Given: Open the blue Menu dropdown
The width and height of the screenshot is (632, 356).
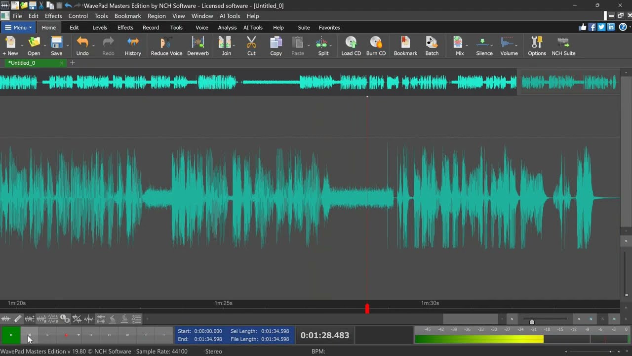Looking at the screenshot, I should (x=18, y=28).
